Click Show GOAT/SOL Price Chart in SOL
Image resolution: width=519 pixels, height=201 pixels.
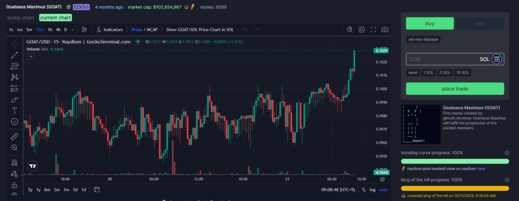click(200, 30)
